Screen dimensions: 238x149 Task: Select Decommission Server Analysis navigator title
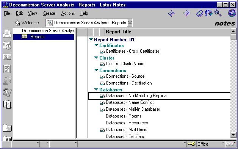pos(48,31)
